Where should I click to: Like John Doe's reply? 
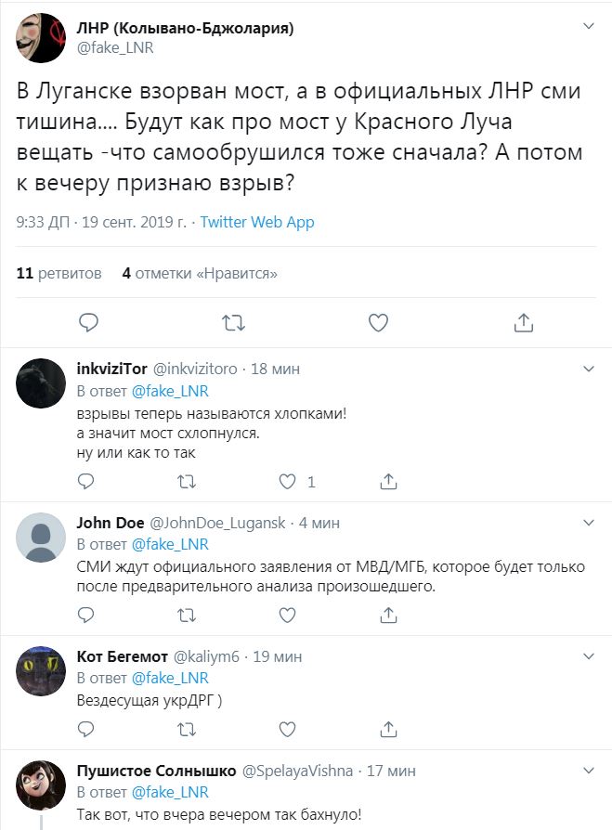tap(288, 615)
